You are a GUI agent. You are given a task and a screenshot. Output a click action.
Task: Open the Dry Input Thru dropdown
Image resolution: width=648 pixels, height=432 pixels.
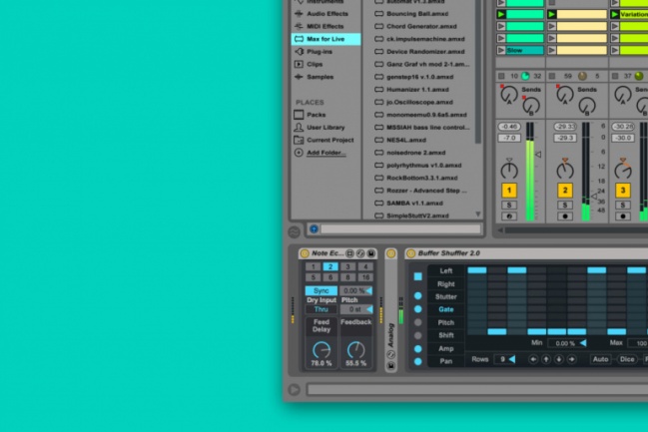pyautogui.click(x=322, y=309)
